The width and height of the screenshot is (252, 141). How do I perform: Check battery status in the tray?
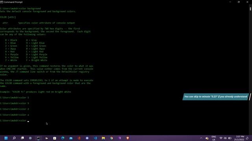(230, 138)
